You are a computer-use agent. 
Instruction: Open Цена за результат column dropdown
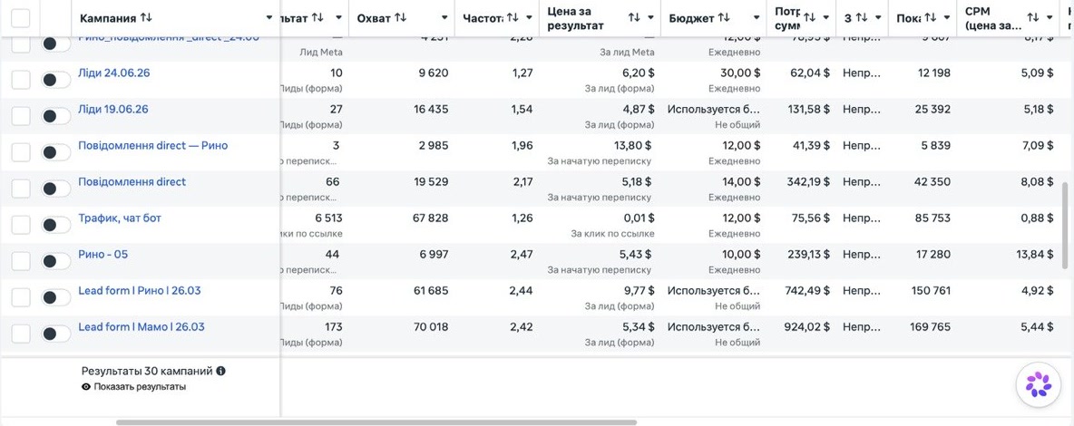pyautogui.click(x=650, y=18)
